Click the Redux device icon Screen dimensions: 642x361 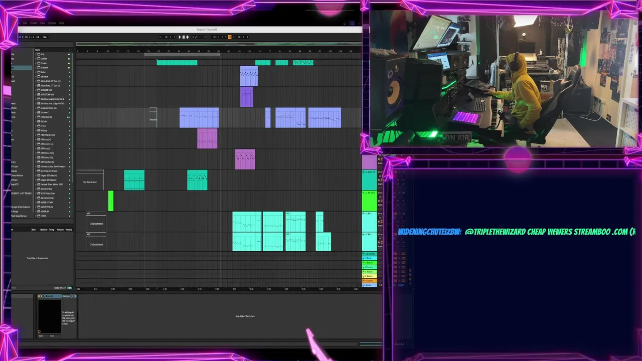coord(39,72)
